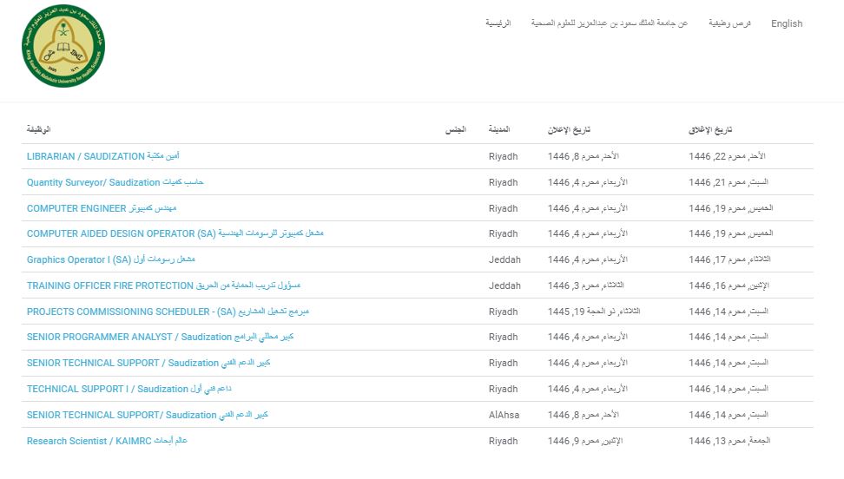Viewport: 844px width, 479px height.
Task: Open Research Scientist / KAIMRC job posting
Action: pos(107,441)
